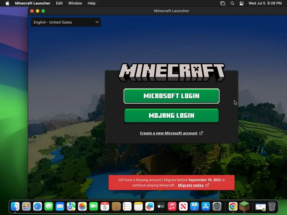287x215 pixels.
Task: Open the minimized Chrome window in Dock
Action: coord(260,207)
